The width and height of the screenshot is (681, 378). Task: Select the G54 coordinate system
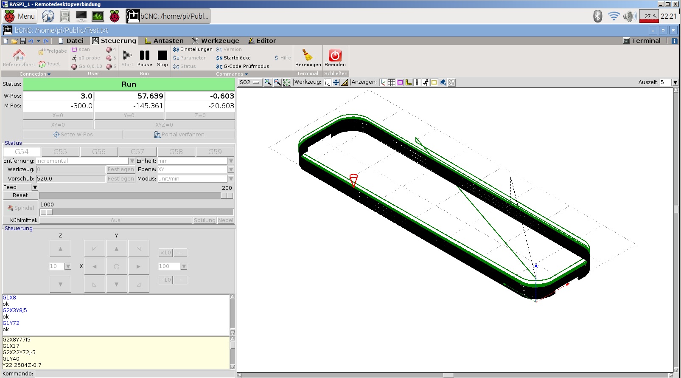[x=22, y=152]
